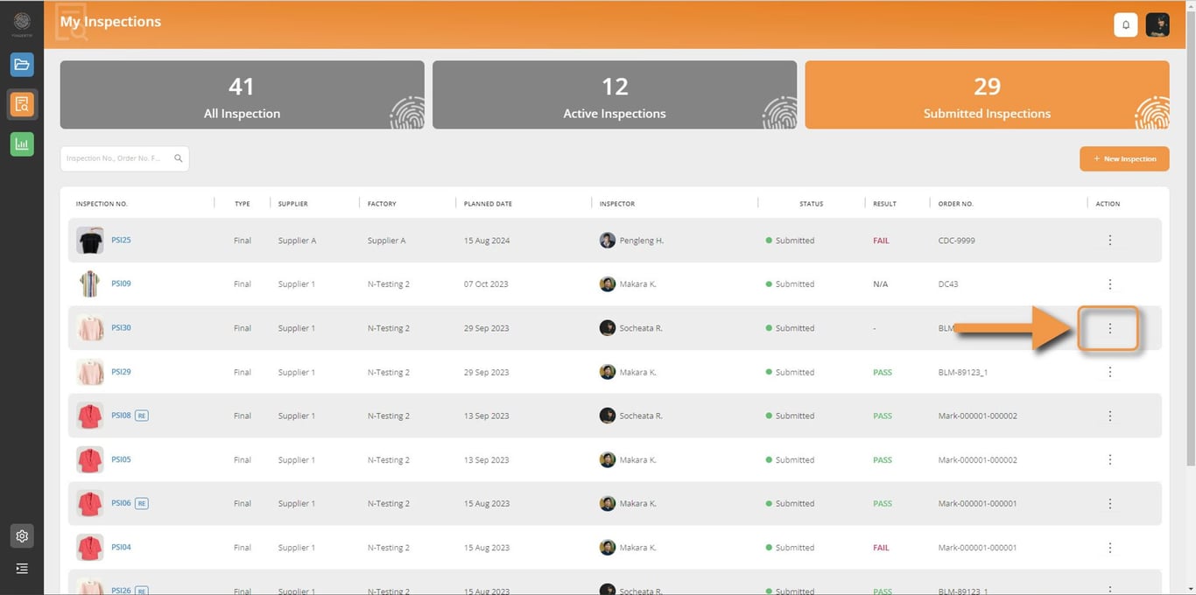Open action menu for PSI29 row
Screen dimensions: 1196x595
1110,372
